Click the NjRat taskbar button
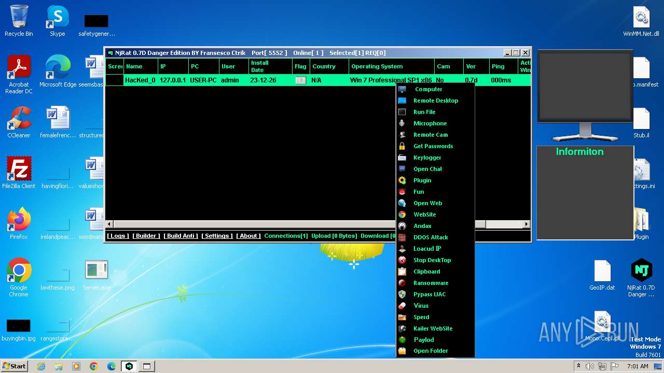Viewport: 664px width, 373px height. (129, 366)
